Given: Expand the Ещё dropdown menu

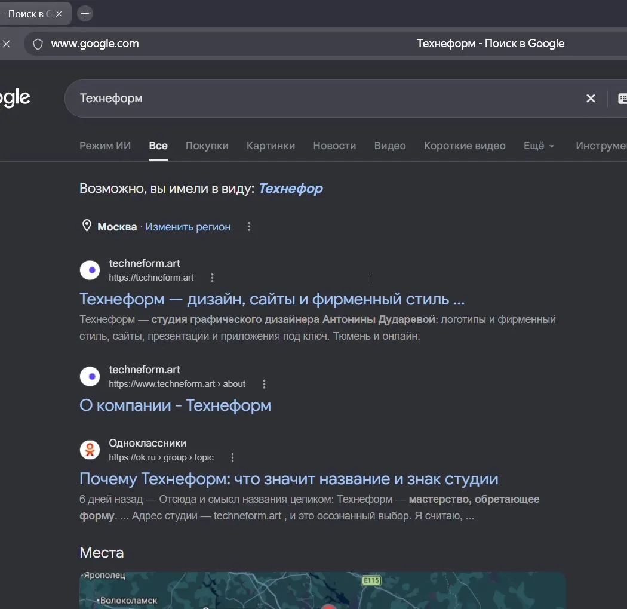Looking at the screenshot, I should pyautogui.click(x=539, y=146).
